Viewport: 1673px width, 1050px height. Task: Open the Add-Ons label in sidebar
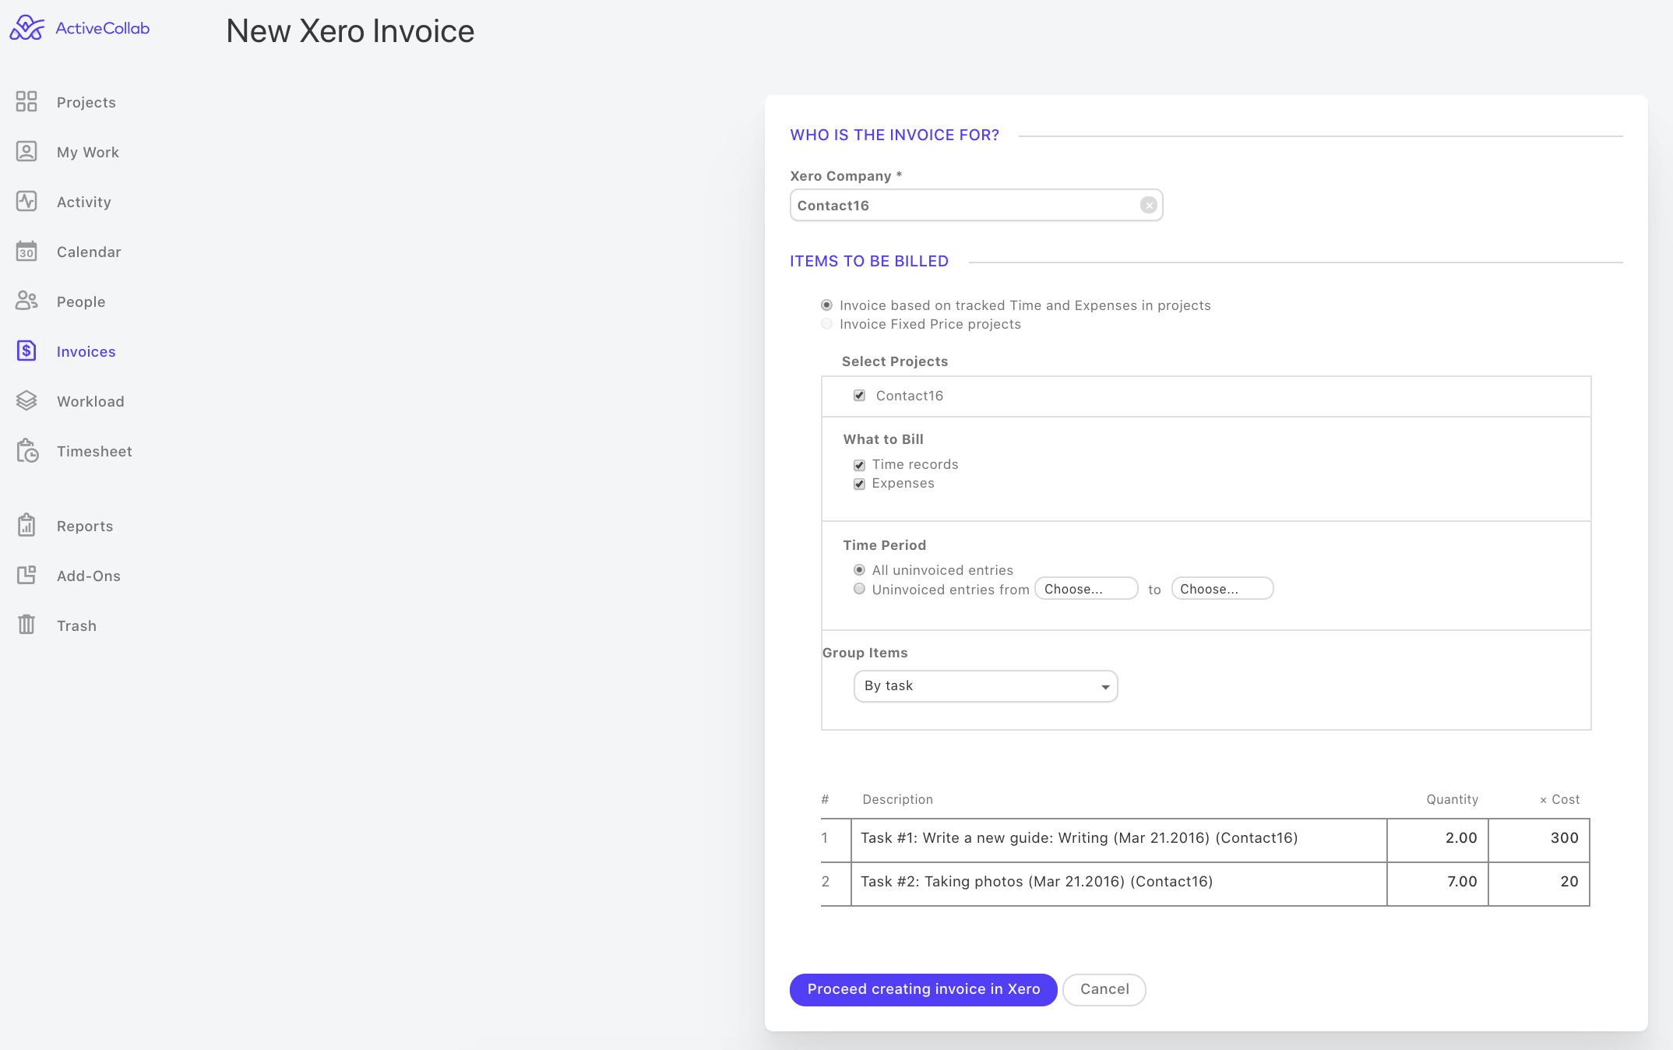point(89,576)
